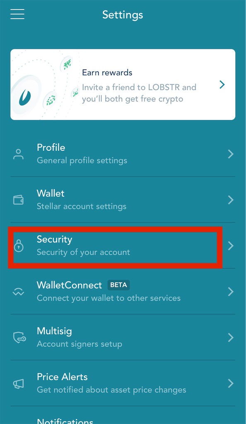Tap the WalletConnect wave icon

click(x=18, y=292)
